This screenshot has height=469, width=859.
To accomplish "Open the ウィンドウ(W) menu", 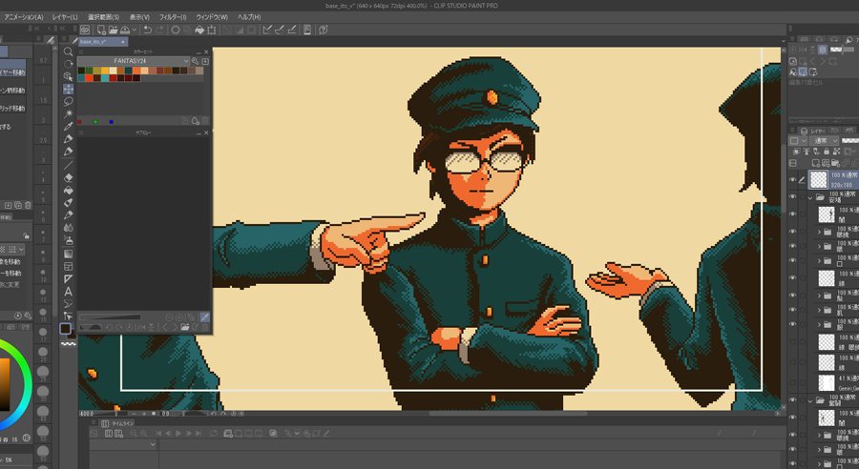I will click(x=212, y=17).
